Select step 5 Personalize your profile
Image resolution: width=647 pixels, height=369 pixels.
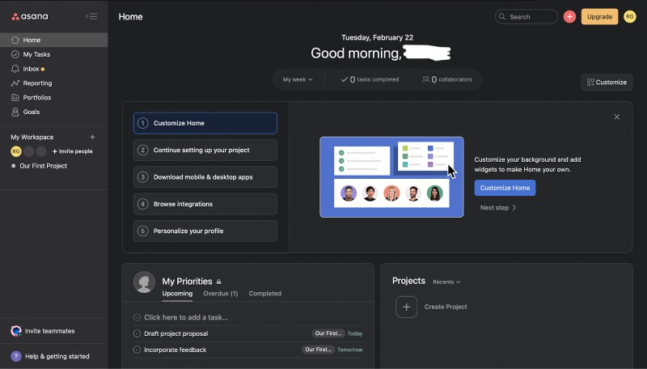(205, 231)
